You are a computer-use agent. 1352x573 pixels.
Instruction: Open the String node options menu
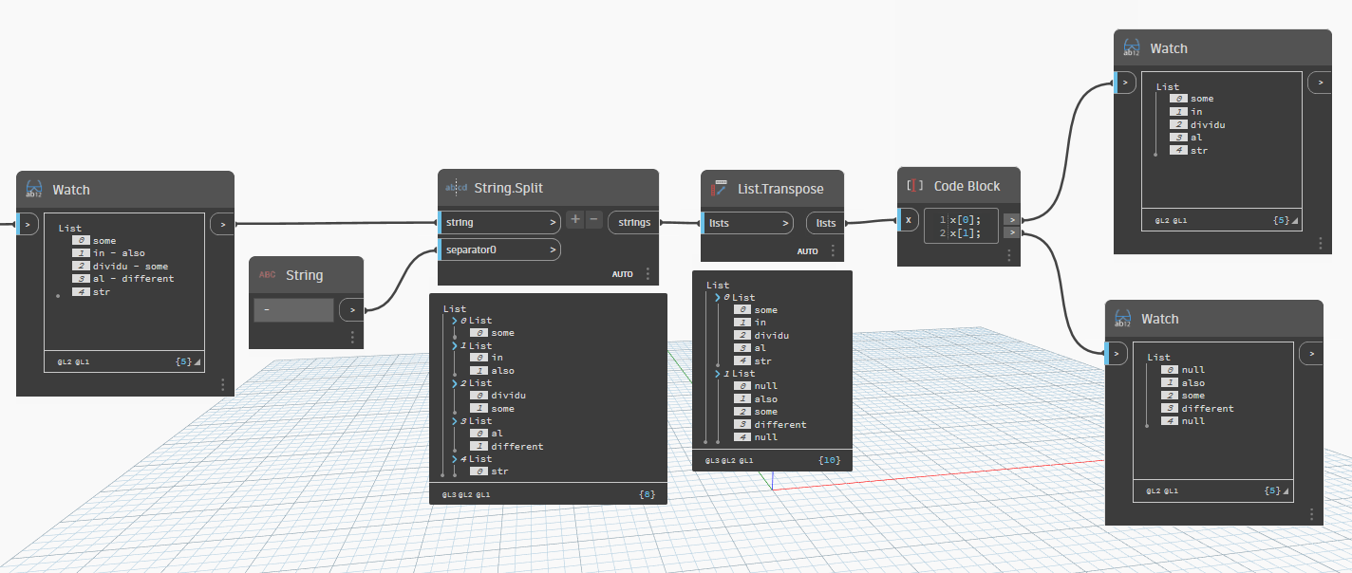click(x=352, y=337)
